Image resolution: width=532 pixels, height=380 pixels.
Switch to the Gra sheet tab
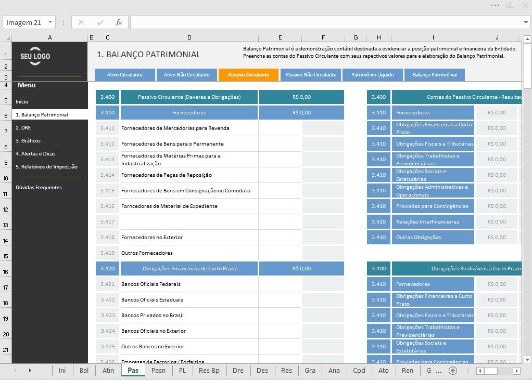point(310,371)
